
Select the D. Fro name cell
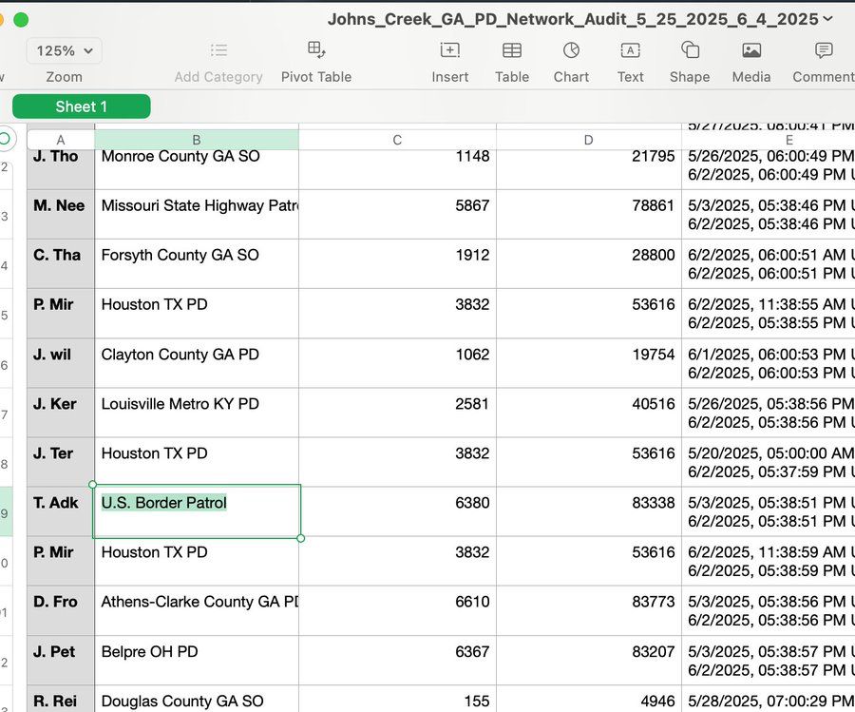coord(61,610)
